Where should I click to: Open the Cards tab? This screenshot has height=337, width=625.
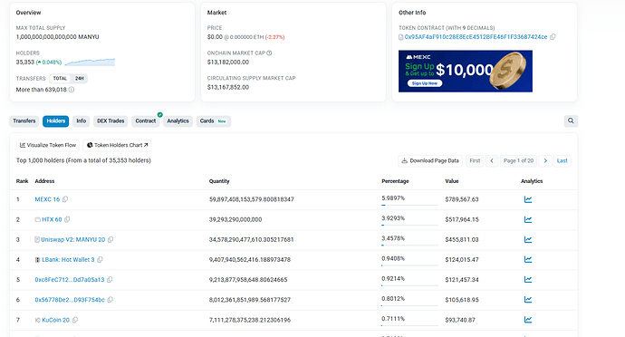213,120
